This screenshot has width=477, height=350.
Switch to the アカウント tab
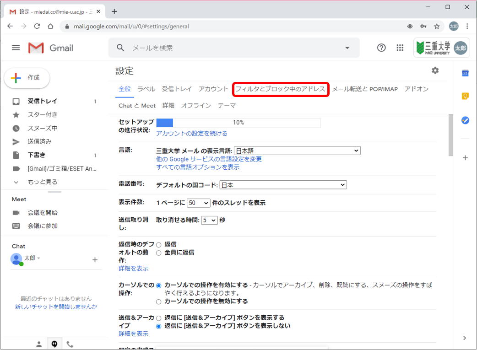click(214, 89)
